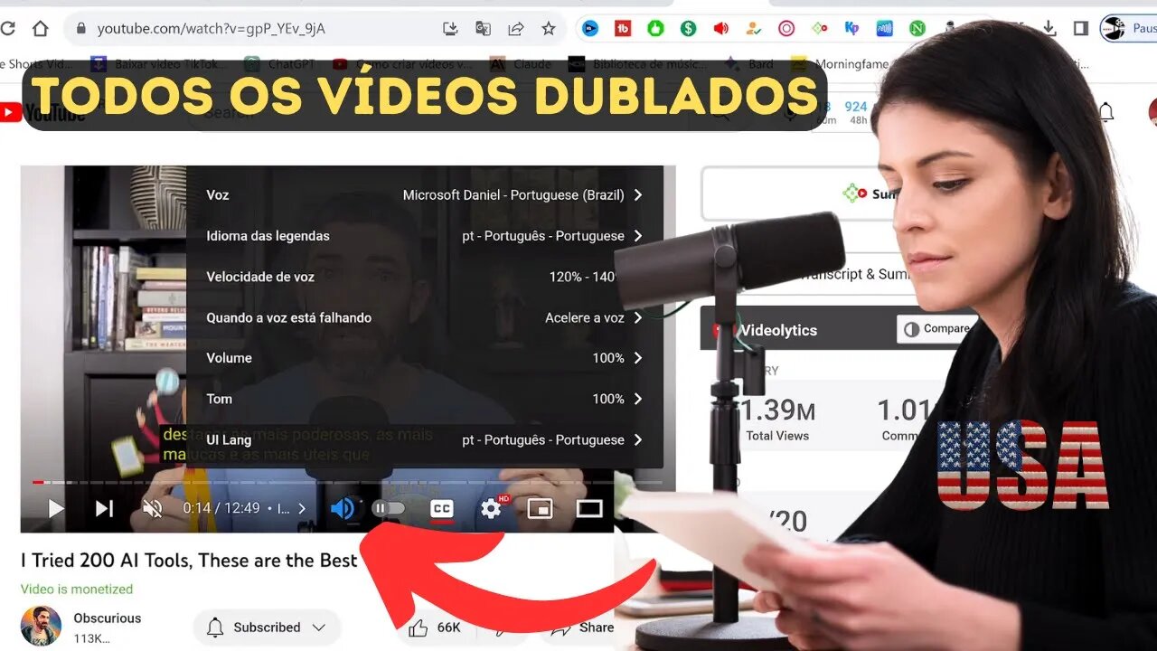
Task: Open the ChatGPT bookmark
Action: point(280,64)
